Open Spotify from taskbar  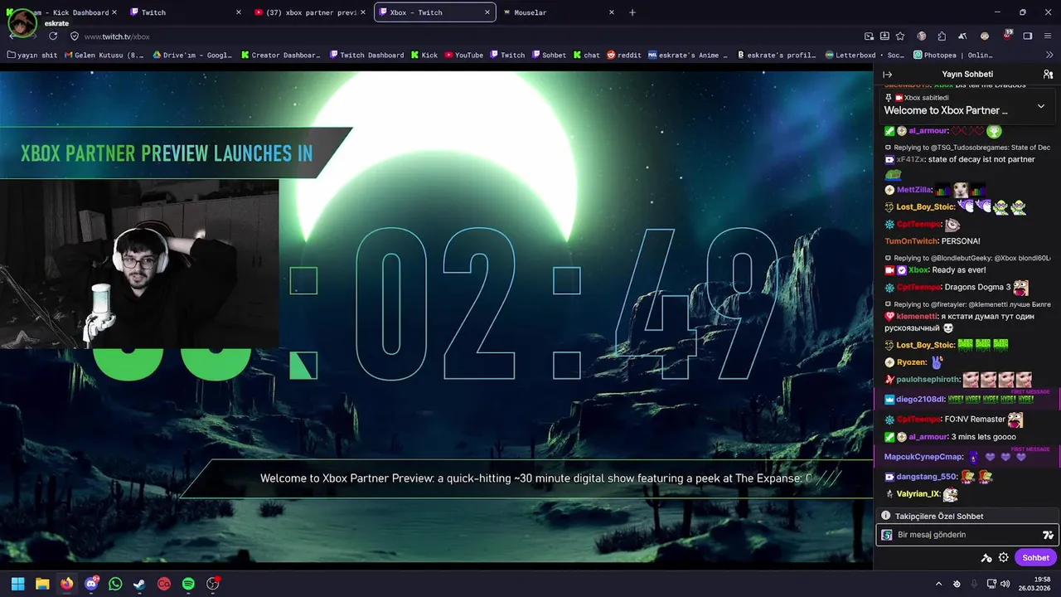click(188, 584)
